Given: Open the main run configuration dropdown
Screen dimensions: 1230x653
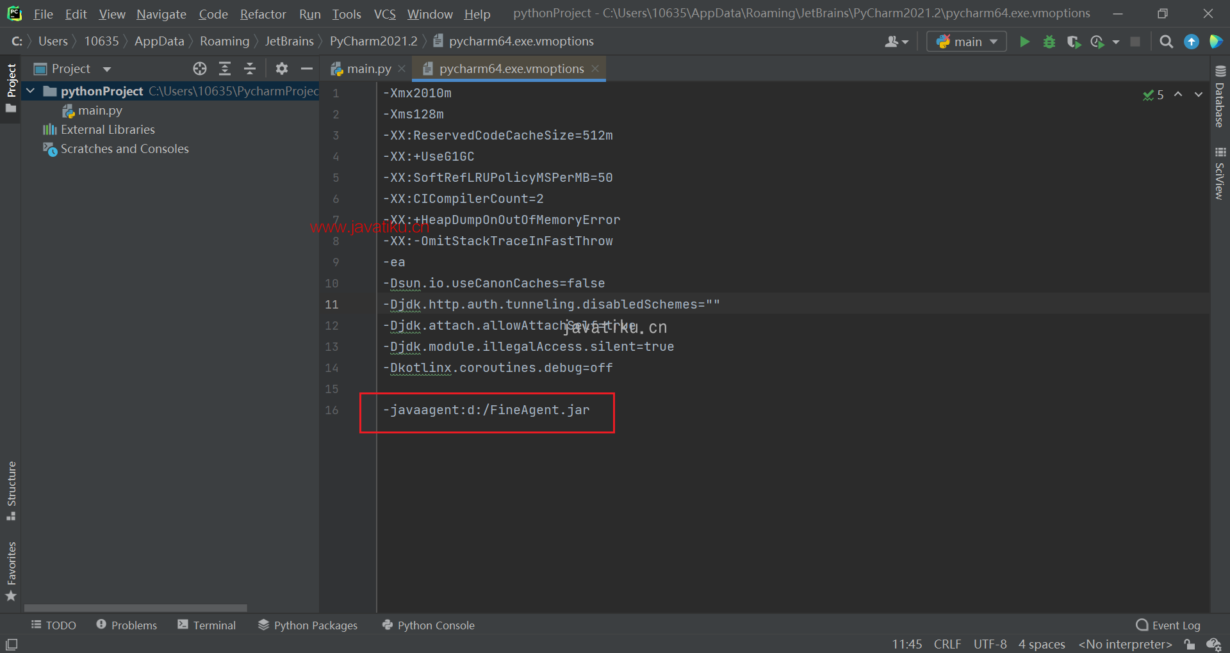Looking at the screenshot, I should (967, 42).
